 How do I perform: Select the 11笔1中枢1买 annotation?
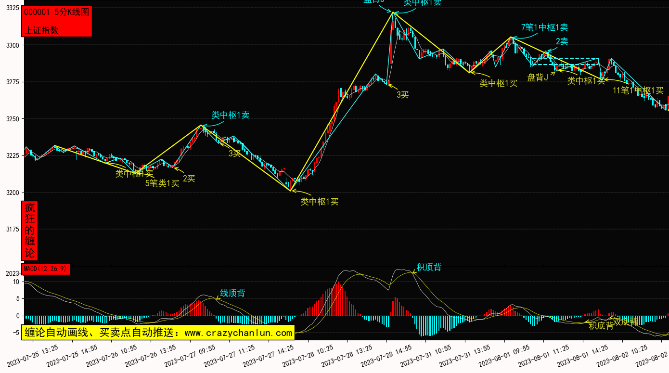point(638,90)
